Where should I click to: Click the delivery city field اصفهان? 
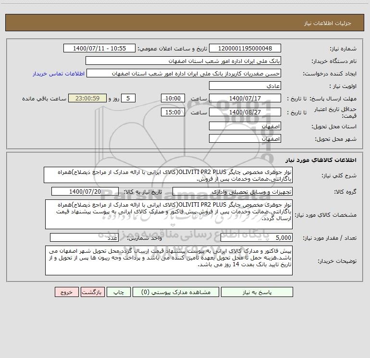coord(245,138)
